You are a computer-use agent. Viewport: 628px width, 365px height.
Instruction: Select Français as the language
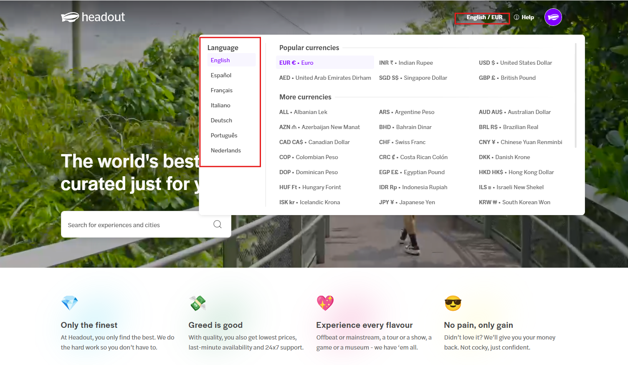(221, 90)
